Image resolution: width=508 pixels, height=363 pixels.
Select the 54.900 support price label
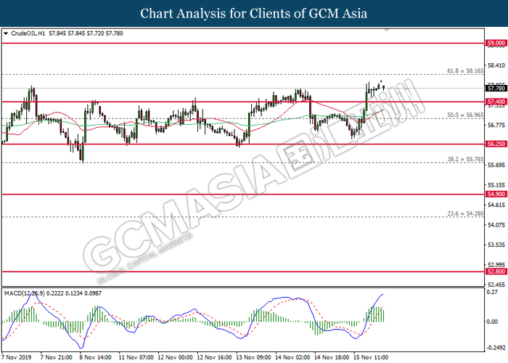pos(496,194)
